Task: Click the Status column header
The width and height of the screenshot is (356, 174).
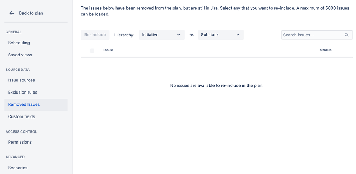Action: click(x=326, y=50)
